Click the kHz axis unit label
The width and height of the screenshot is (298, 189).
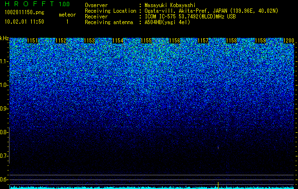point(4,38)
